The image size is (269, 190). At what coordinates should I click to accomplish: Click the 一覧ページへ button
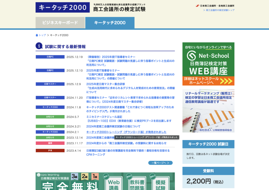[x=161, y=163]
